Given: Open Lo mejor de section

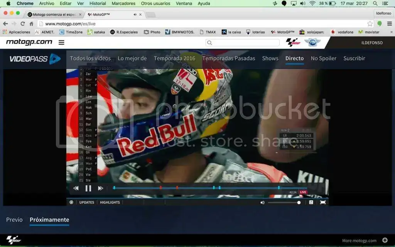Looking at the screenshot, I should click(x=132, y=59).
